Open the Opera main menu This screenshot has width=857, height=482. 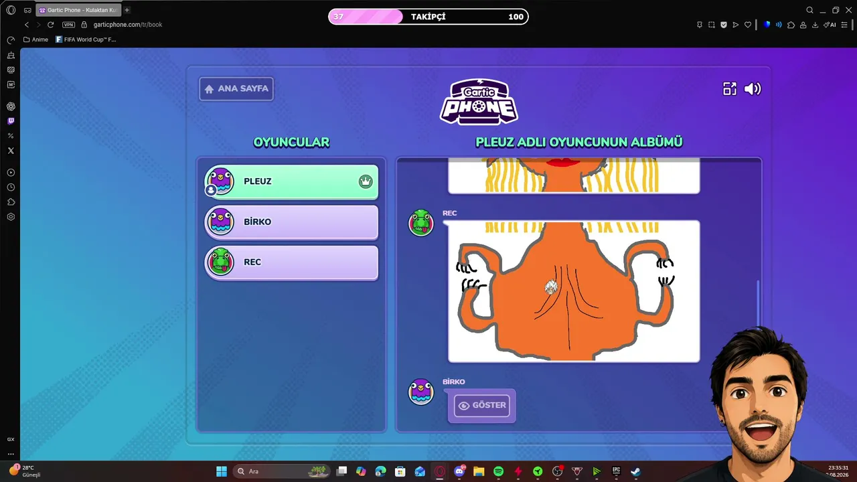click(11, 10)
